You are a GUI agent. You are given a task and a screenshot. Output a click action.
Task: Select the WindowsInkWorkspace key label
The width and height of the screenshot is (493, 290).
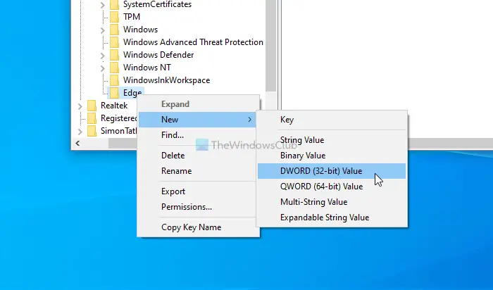[166, 80]
